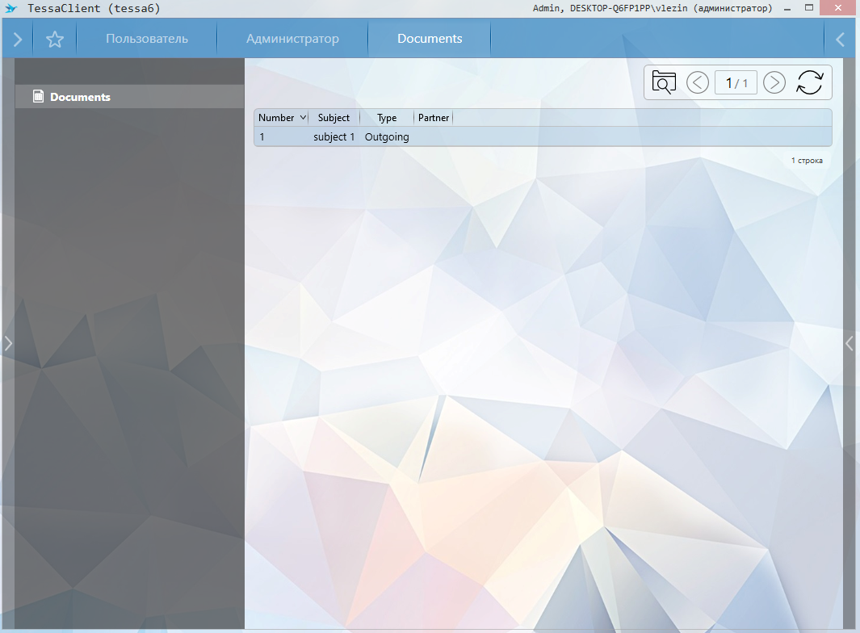The width and height of the screenshot is (860, 633).
Task: Go to next page arrow
Action: (x=774, y=82)
